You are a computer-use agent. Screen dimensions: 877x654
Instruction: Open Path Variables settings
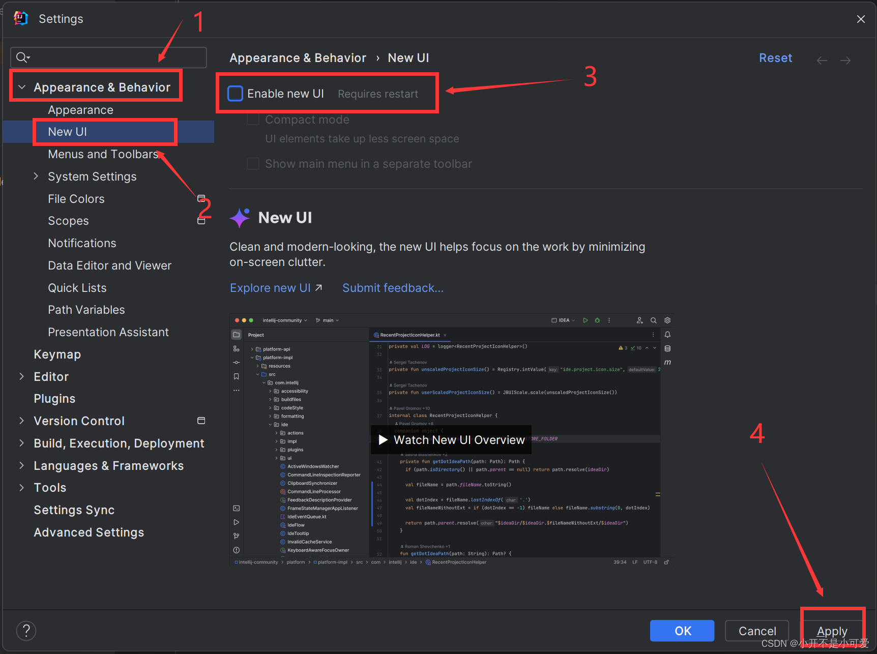[86, 310]
